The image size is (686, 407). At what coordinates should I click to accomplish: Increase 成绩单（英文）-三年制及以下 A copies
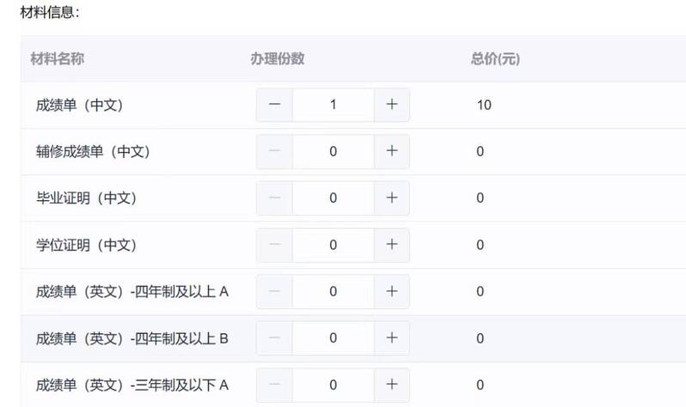click(x=392, y=385)
